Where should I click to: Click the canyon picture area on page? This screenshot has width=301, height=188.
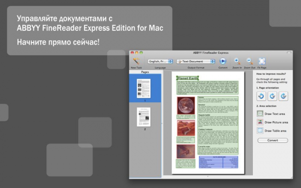coord(186,128)
